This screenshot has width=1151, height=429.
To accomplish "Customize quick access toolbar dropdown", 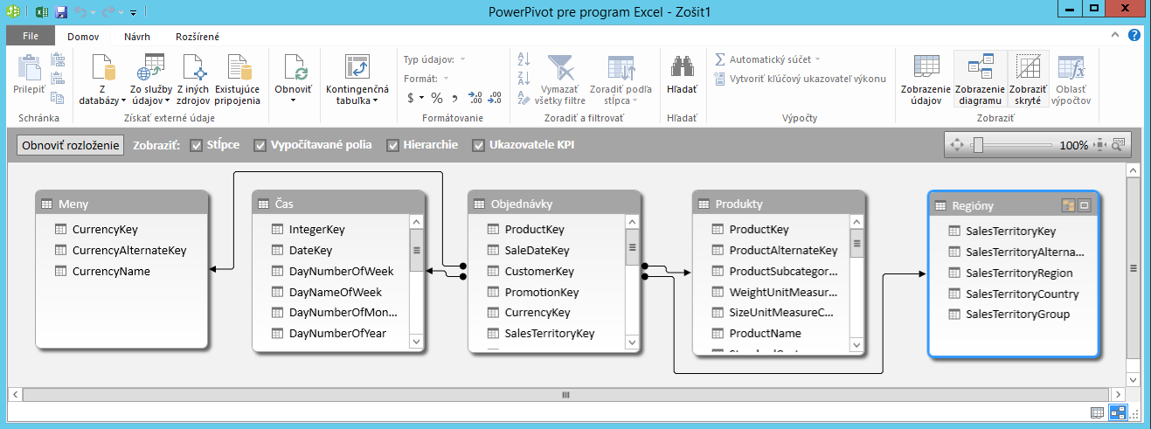I will [x=133, y=13].
